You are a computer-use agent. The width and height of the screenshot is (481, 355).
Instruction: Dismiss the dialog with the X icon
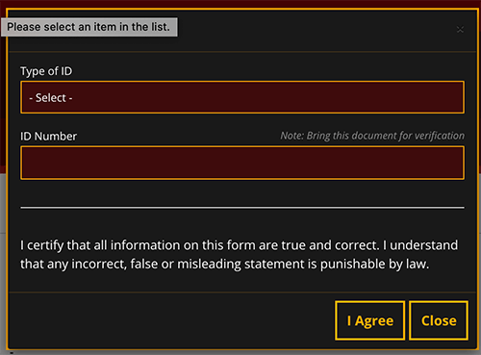pos(460,30)
